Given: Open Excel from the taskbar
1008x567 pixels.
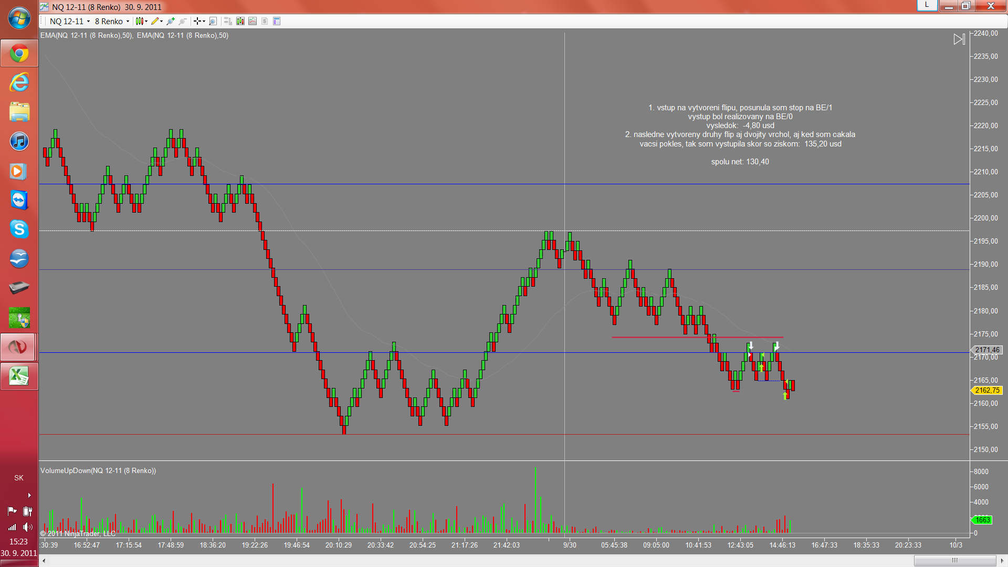Looking at the screenshot, I should click(19, 376).
